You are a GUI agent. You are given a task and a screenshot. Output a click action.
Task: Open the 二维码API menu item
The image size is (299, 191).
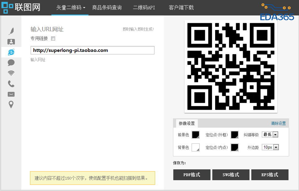tap(144, 8)
